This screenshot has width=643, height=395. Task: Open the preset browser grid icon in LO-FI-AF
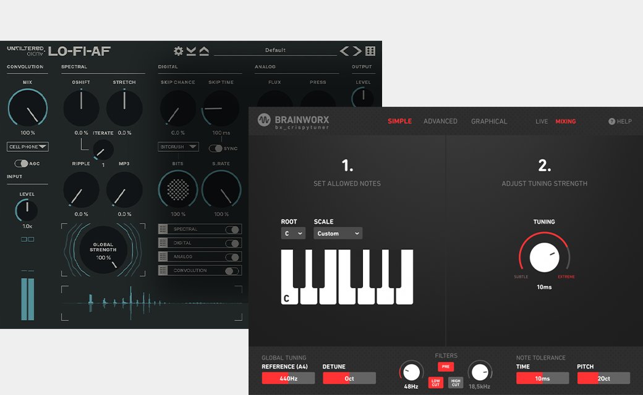click(x=370, y=51)
